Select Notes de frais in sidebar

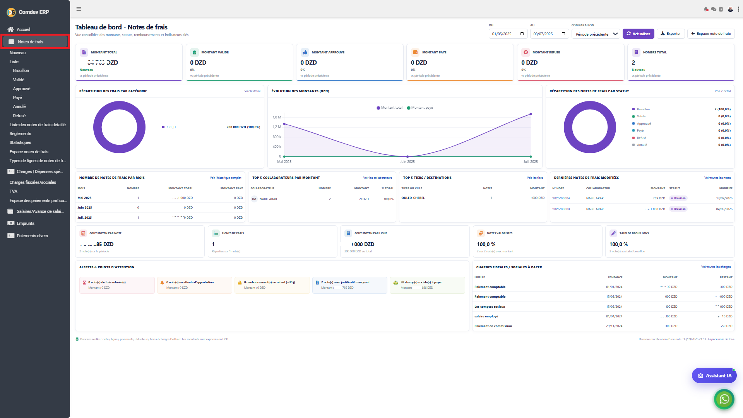click(x=35, y=42)
